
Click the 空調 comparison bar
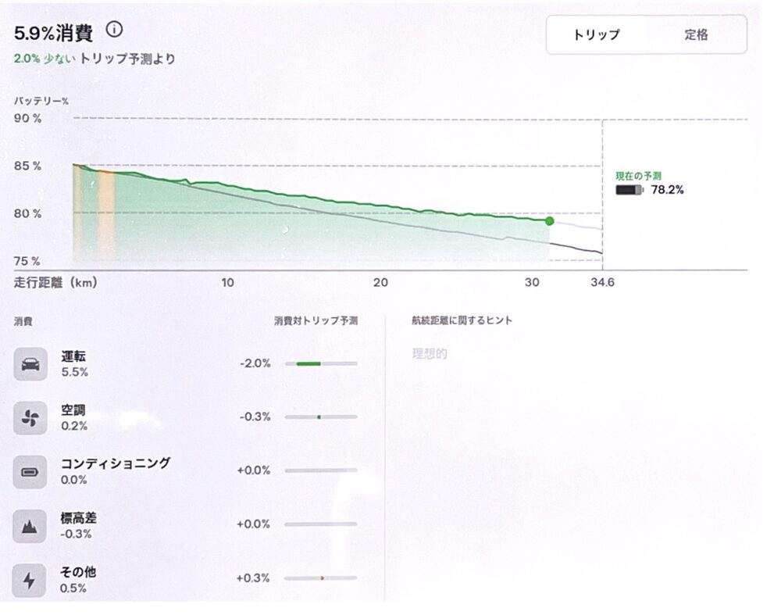click(323, 417)
